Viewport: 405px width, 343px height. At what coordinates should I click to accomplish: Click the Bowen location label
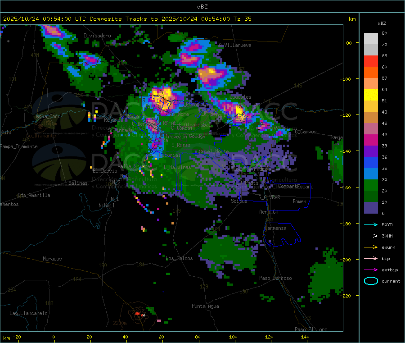coord(299,201)
